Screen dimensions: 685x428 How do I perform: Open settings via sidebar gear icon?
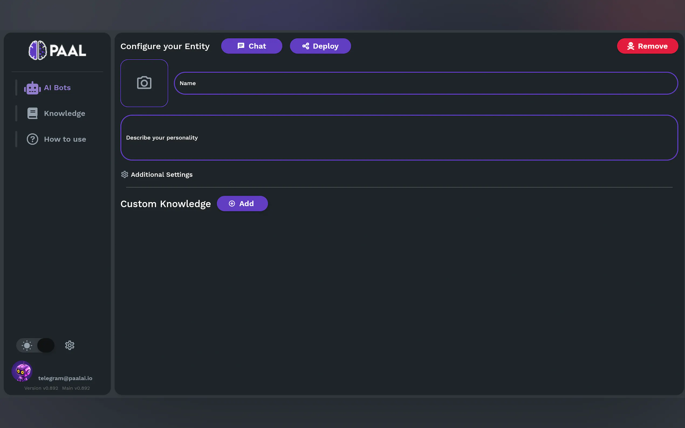coord(70,345)
